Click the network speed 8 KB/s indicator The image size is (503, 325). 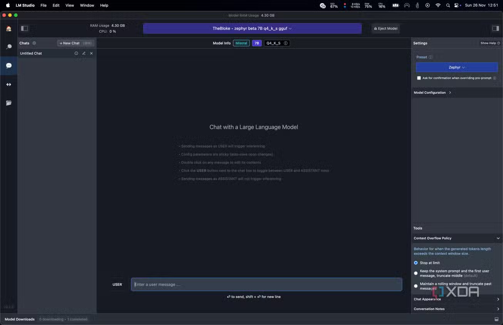click(352, 5)
